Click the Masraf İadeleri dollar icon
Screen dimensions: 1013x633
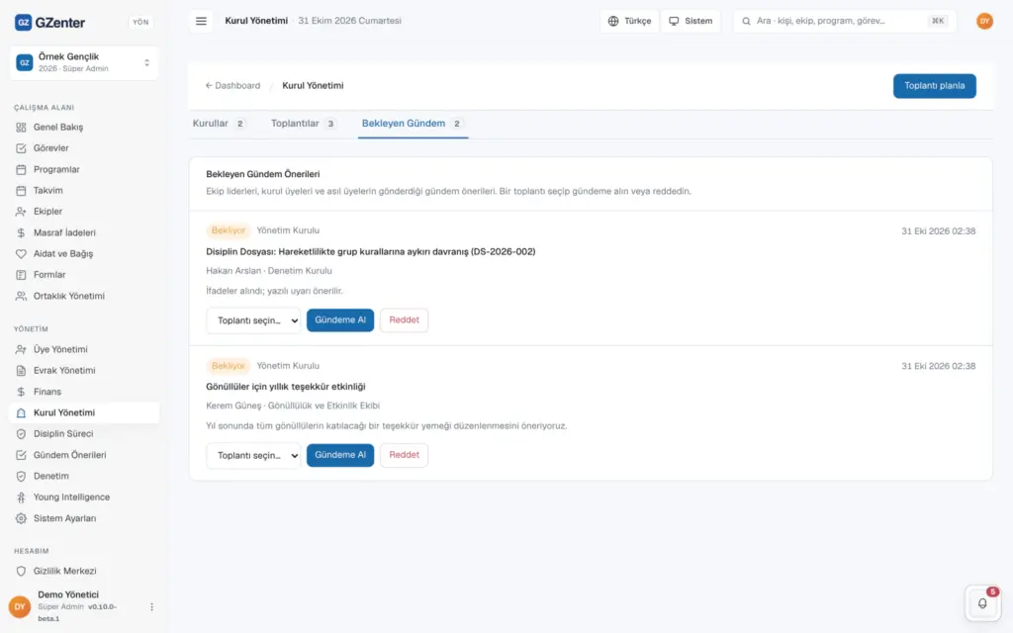[x=21, y=232]
